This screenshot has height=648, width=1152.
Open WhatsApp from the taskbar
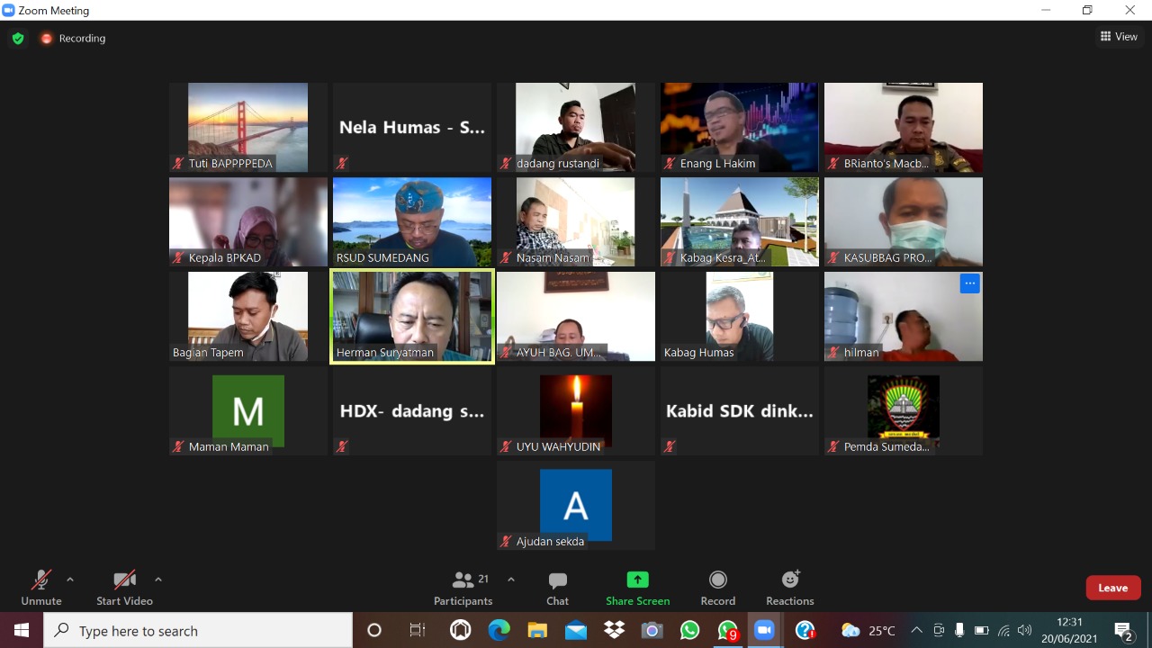(x=689, y=630)
